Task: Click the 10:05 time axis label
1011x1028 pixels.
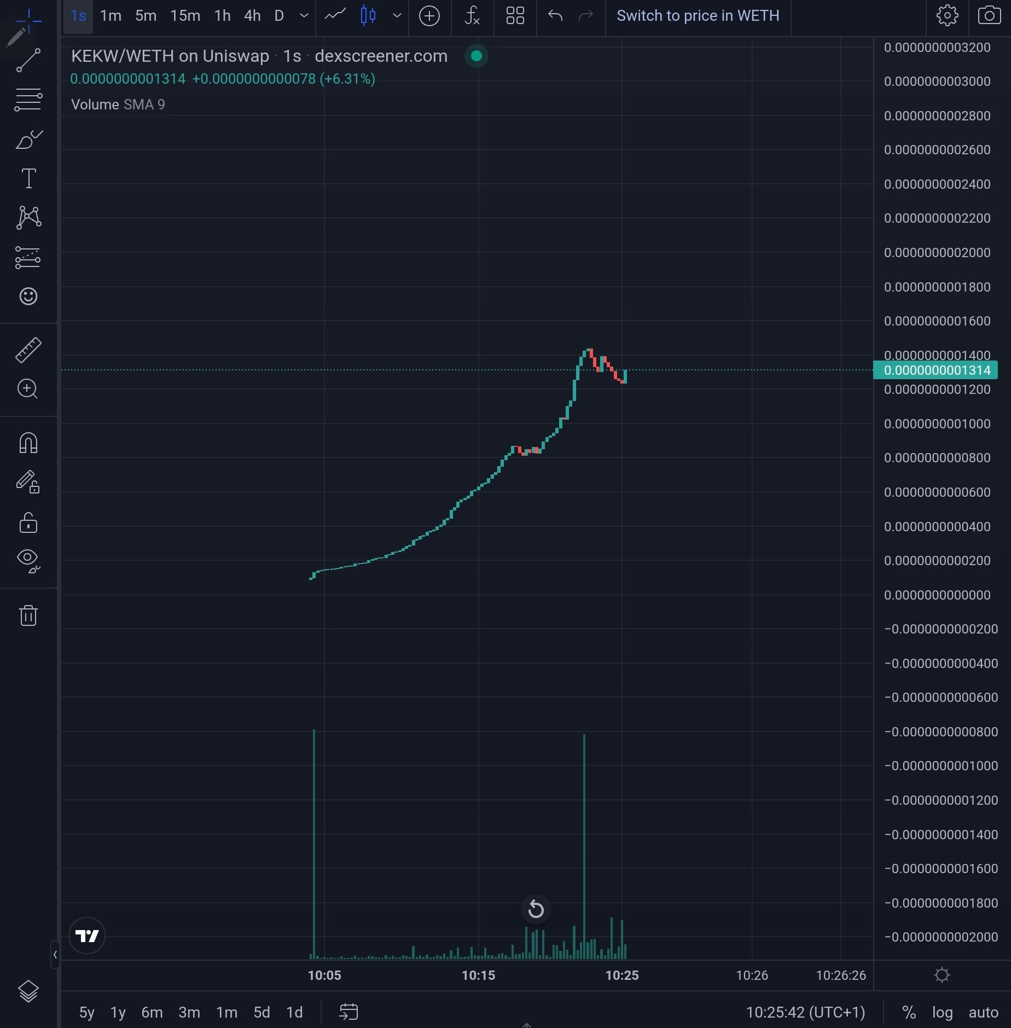Action: point(324,975)
